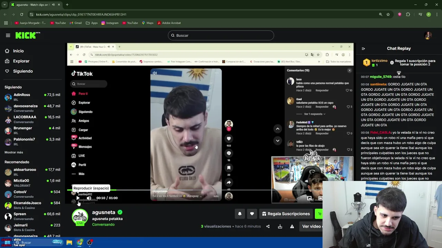442x248 pixels.
Task: Open the Gmail bookmark
Action: pyautogui.click(x=75, y=23)
